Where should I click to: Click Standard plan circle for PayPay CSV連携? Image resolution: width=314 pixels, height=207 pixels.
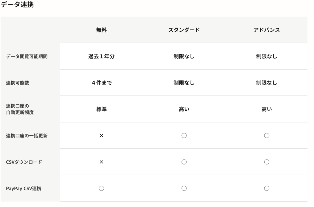pos(184,188)
